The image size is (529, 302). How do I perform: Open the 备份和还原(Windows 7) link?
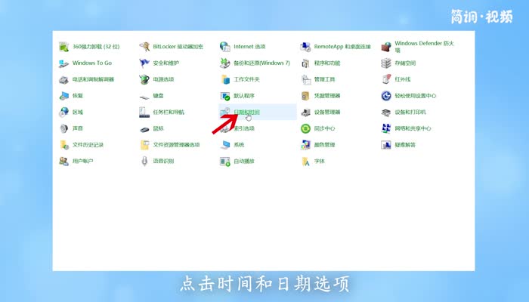coord(261,63)
